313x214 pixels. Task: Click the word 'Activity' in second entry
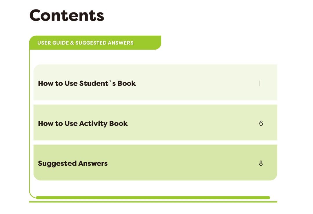pyautogui.click(x=93, y=124)
